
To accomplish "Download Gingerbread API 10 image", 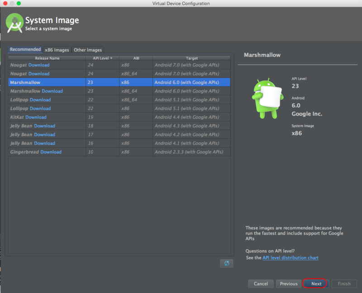I will point(51,152).
